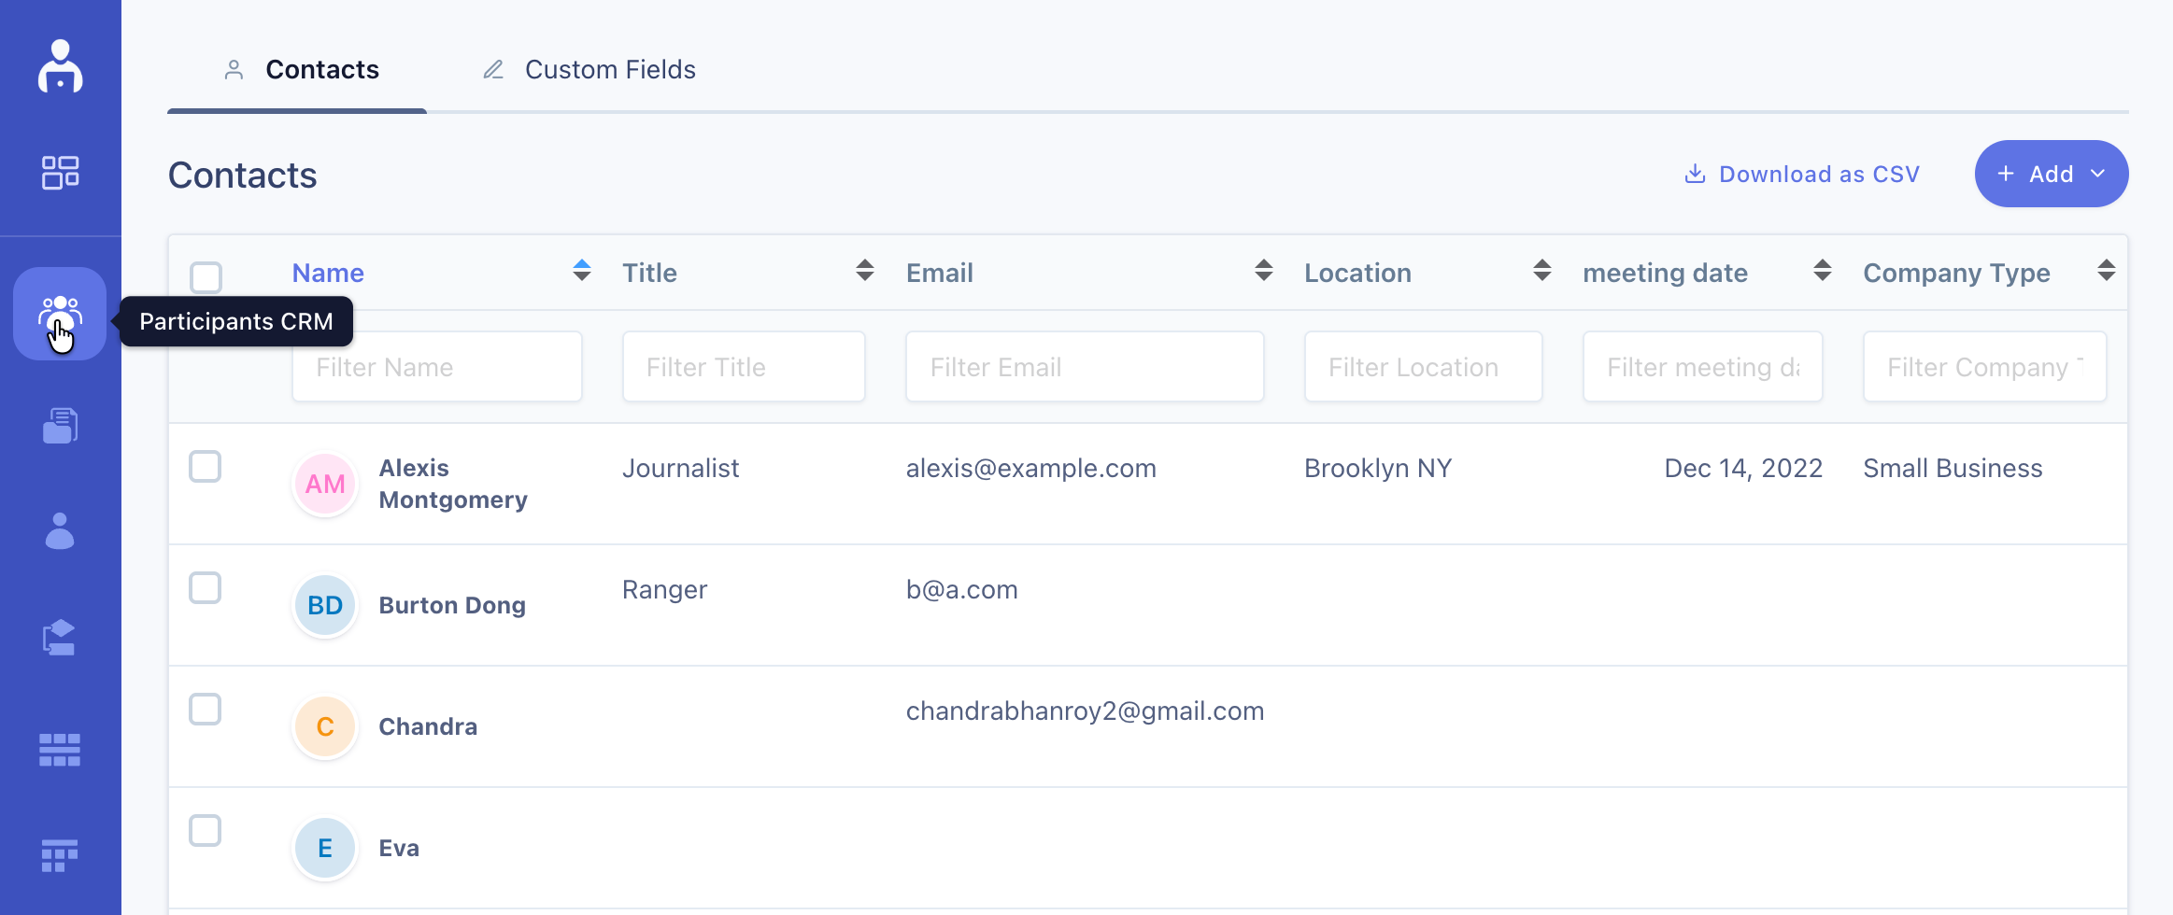This screenshot has width=2173, height=915.
Task: Sort contacts by the Name column arrows
Action: (582, 271)
